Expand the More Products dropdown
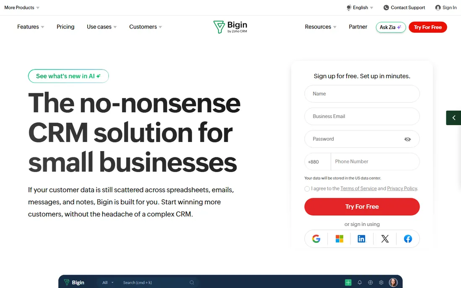This screenshot has height=288, width=461. point(22,8)
